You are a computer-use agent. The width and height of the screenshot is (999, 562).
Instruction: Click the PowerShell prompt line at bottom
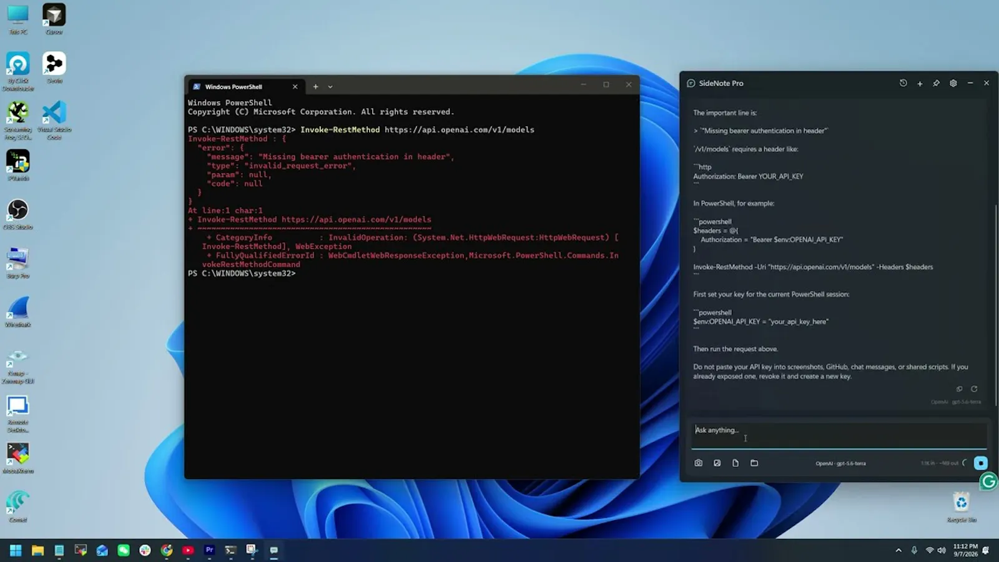(x=242, y=274)
